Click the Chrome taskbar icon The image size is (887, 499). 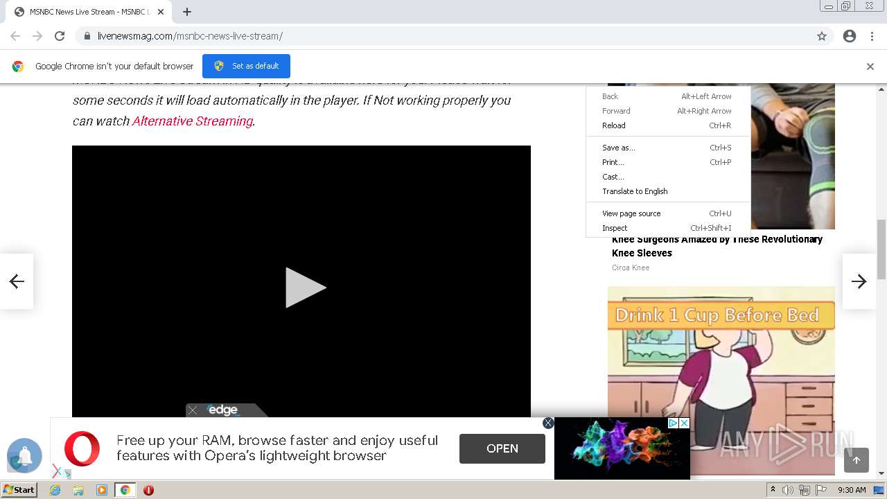click(125, 490)
